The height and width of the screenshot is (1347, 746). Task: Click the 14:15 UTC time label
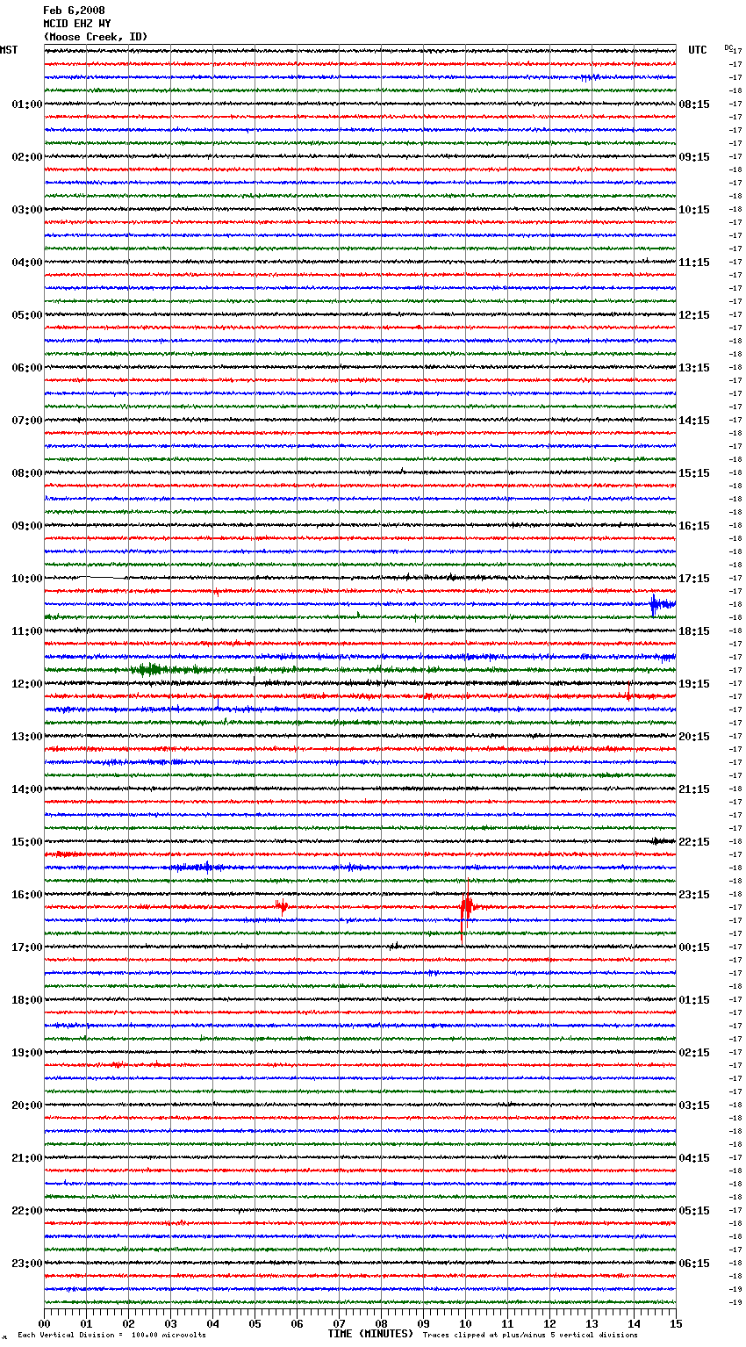point(694,421)
